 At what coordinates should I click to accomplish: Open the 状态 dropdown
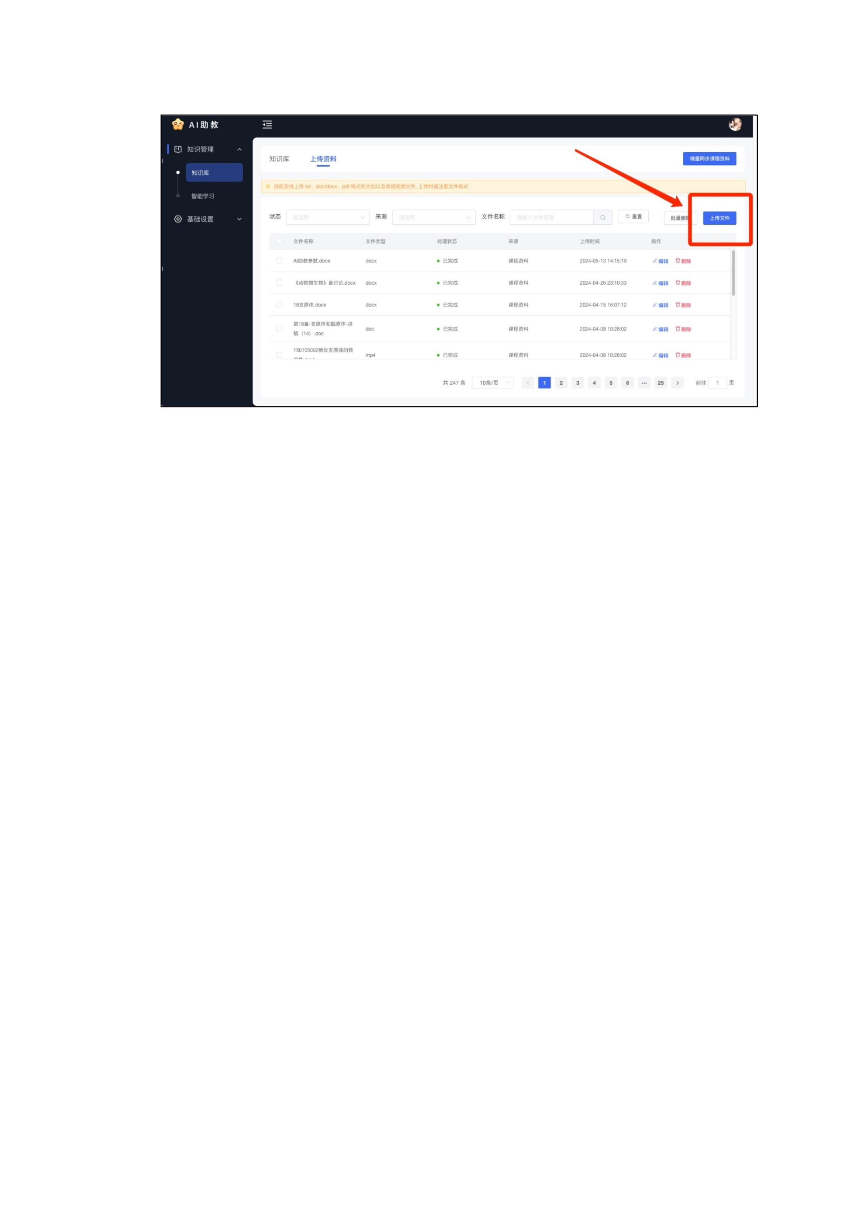tap(328, 217)
